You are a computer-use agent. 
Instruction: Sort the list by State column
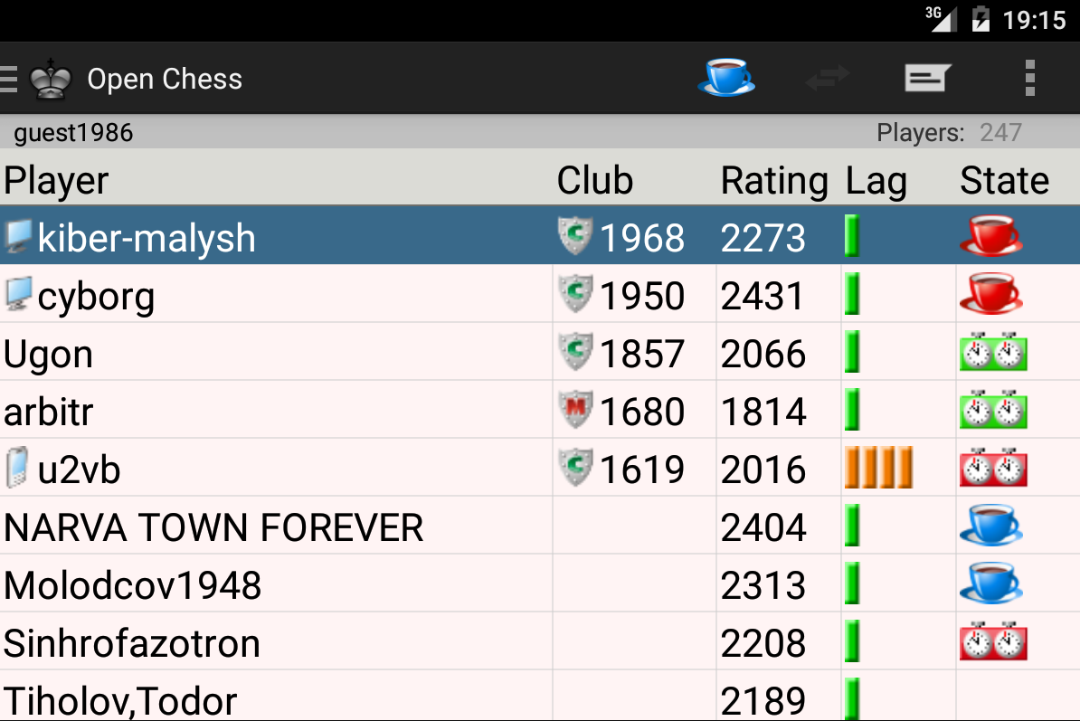pos(1005,180)
